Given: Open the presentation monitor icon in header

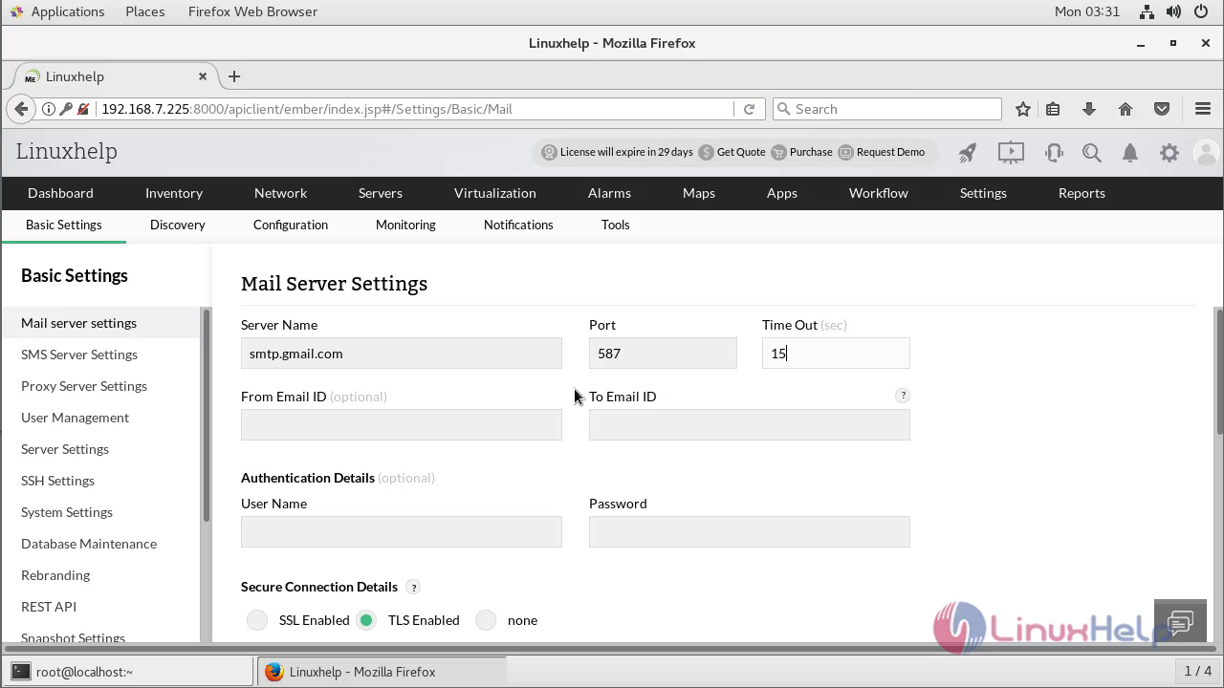Looking at the screenshot, I should [x=1011, y=152].
